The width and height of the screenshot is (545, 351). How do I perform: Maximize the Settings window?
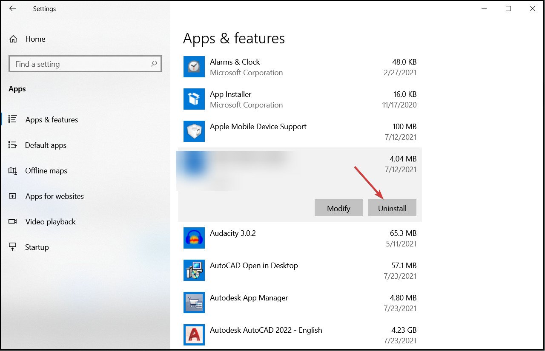(x=508, y=8)
